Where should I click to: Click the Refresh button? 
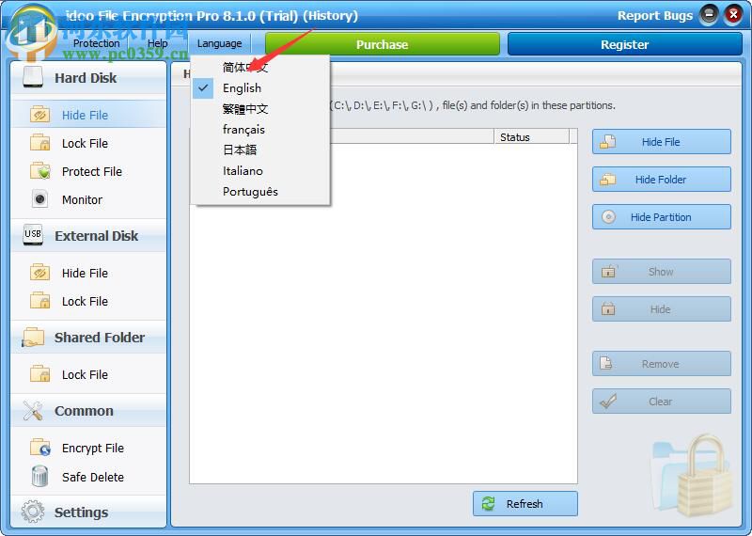coord(525,503)
